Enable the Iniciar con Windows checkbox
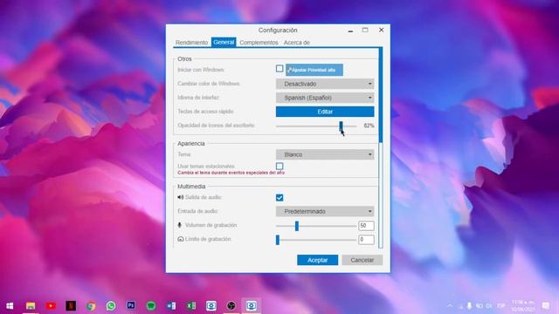This screenshot has width=559, height=314. (x=279, y=68)
